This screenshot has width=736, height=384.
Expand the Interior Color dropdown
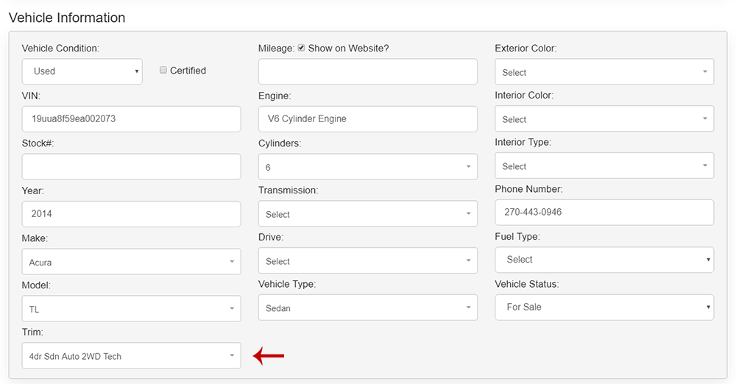(x=604, y=119)
